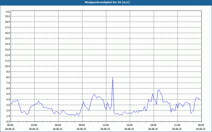The image size is (212, 132).
Task: Click the curve's highest peak between 18:00 and 21:00
Action: (159, 90)
